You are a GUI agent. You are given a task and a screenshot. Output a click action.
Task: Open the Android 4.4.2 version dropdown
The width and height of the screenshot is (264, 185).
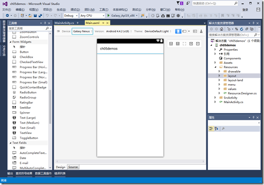119,31
